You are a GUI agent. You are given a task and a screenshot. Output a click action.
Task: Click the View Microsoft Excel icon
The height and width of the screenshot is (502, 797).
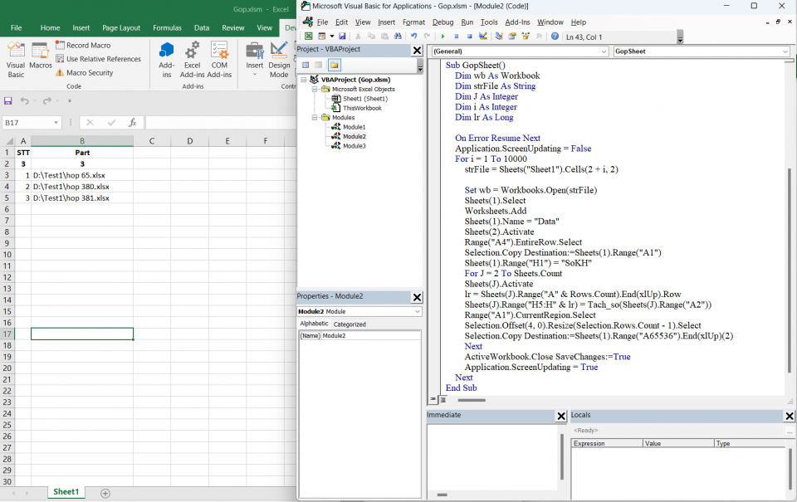309,37
